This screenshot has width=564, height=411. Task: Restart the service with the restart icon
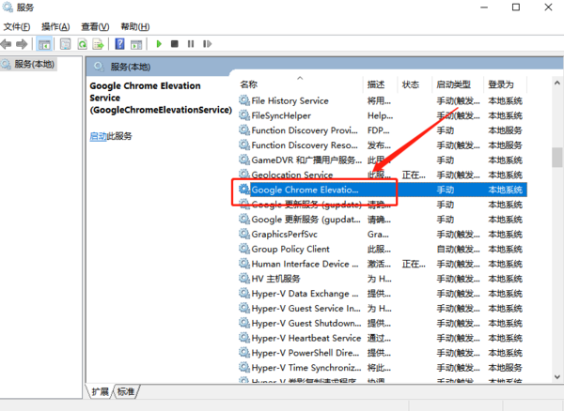coord(206,43)
